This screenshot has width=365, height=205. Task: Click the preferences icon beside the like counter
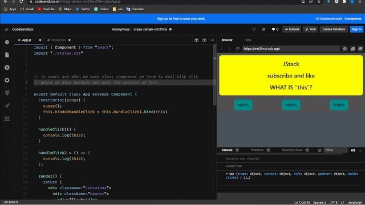tap(263, 29)
